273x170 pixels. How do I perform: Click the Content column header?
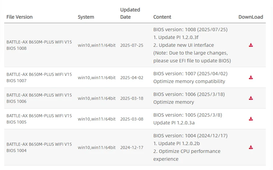(162, 17)
